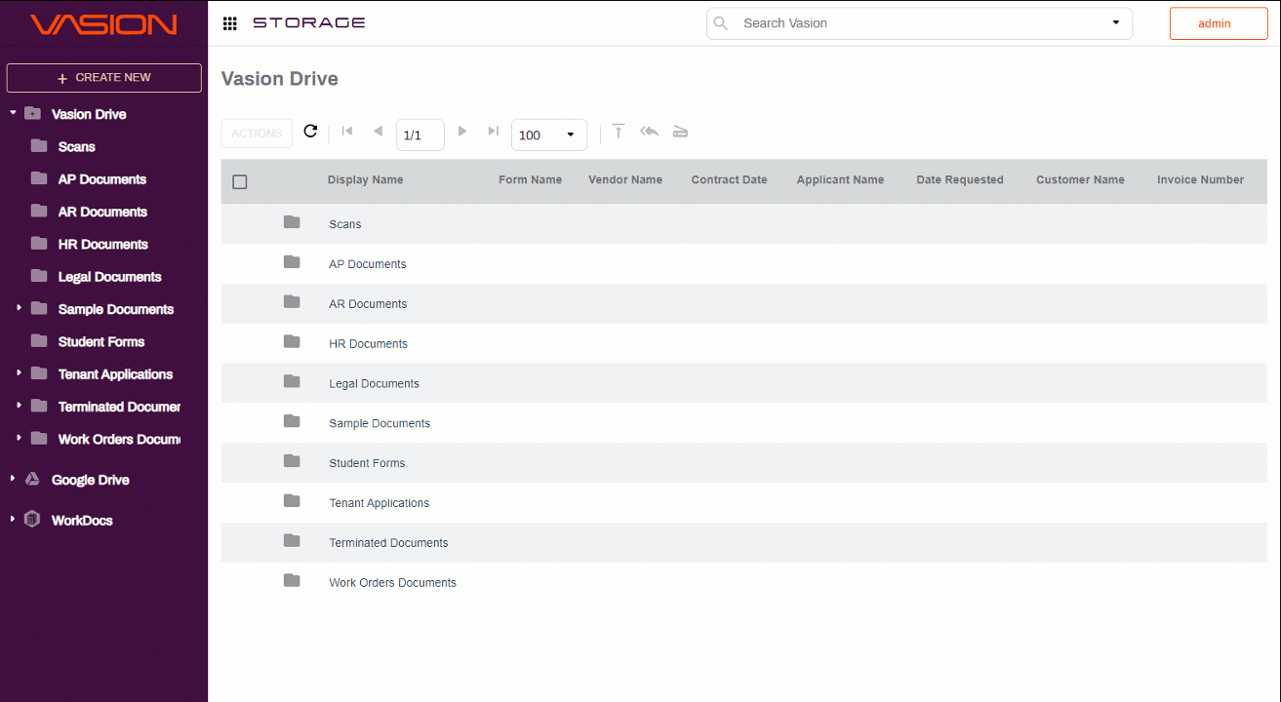The image size is (1281, 702).
Task: Click the Customer Name column header
Action: [x=1080, y=180]
